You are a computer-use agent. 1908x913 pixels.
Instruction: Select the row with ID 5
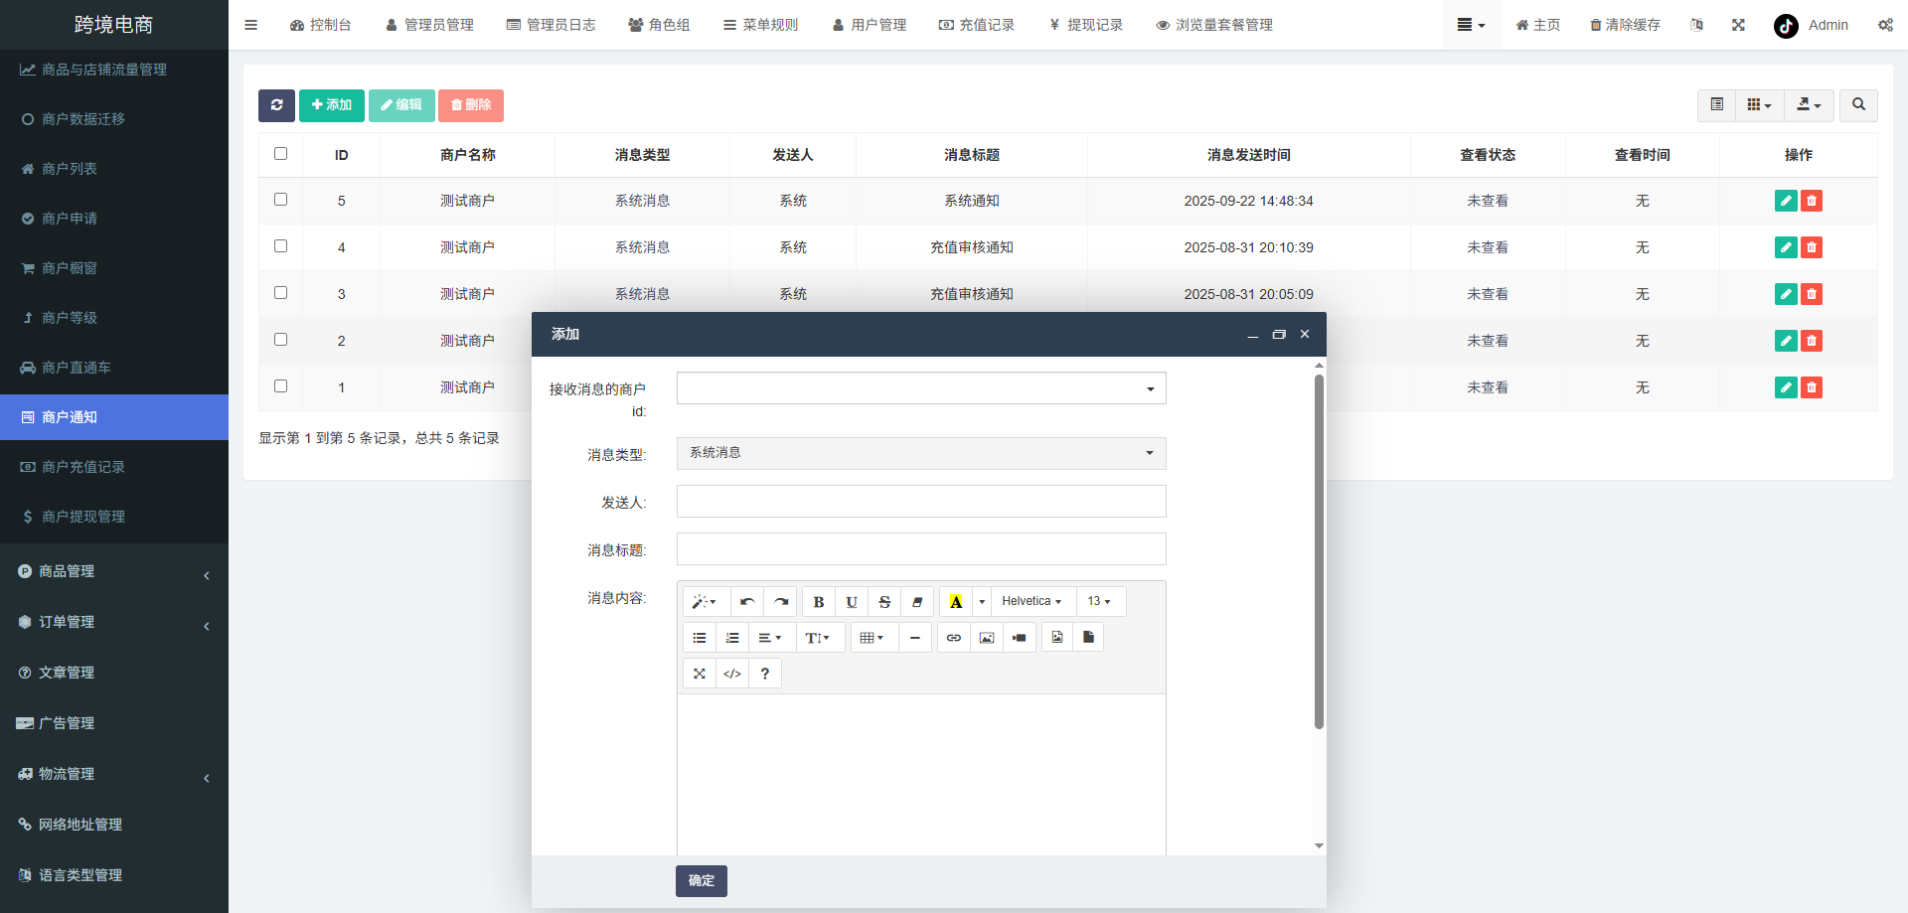tap(280, 199)
